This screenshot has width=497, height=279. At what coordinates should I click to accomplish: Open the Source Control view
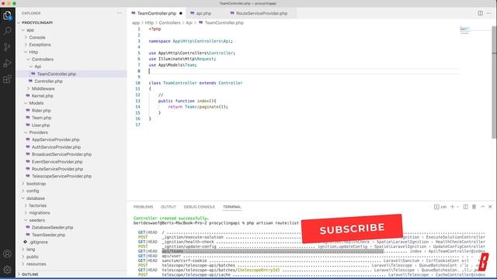point(7,47)
